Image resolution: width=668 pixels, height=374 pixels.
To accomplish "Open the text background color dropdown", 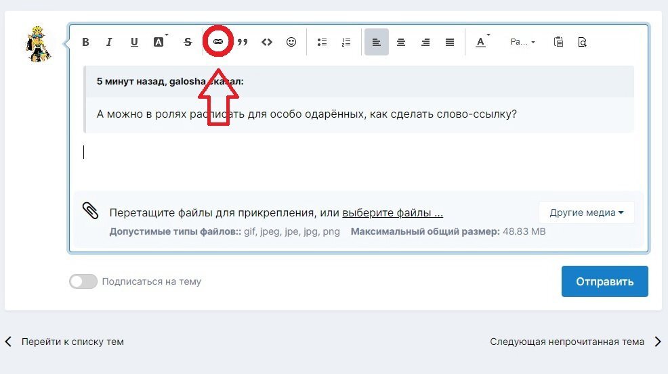I will pos(160,42).
